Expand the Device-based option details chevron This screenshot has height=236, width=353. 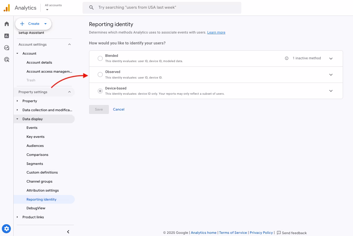331,91
